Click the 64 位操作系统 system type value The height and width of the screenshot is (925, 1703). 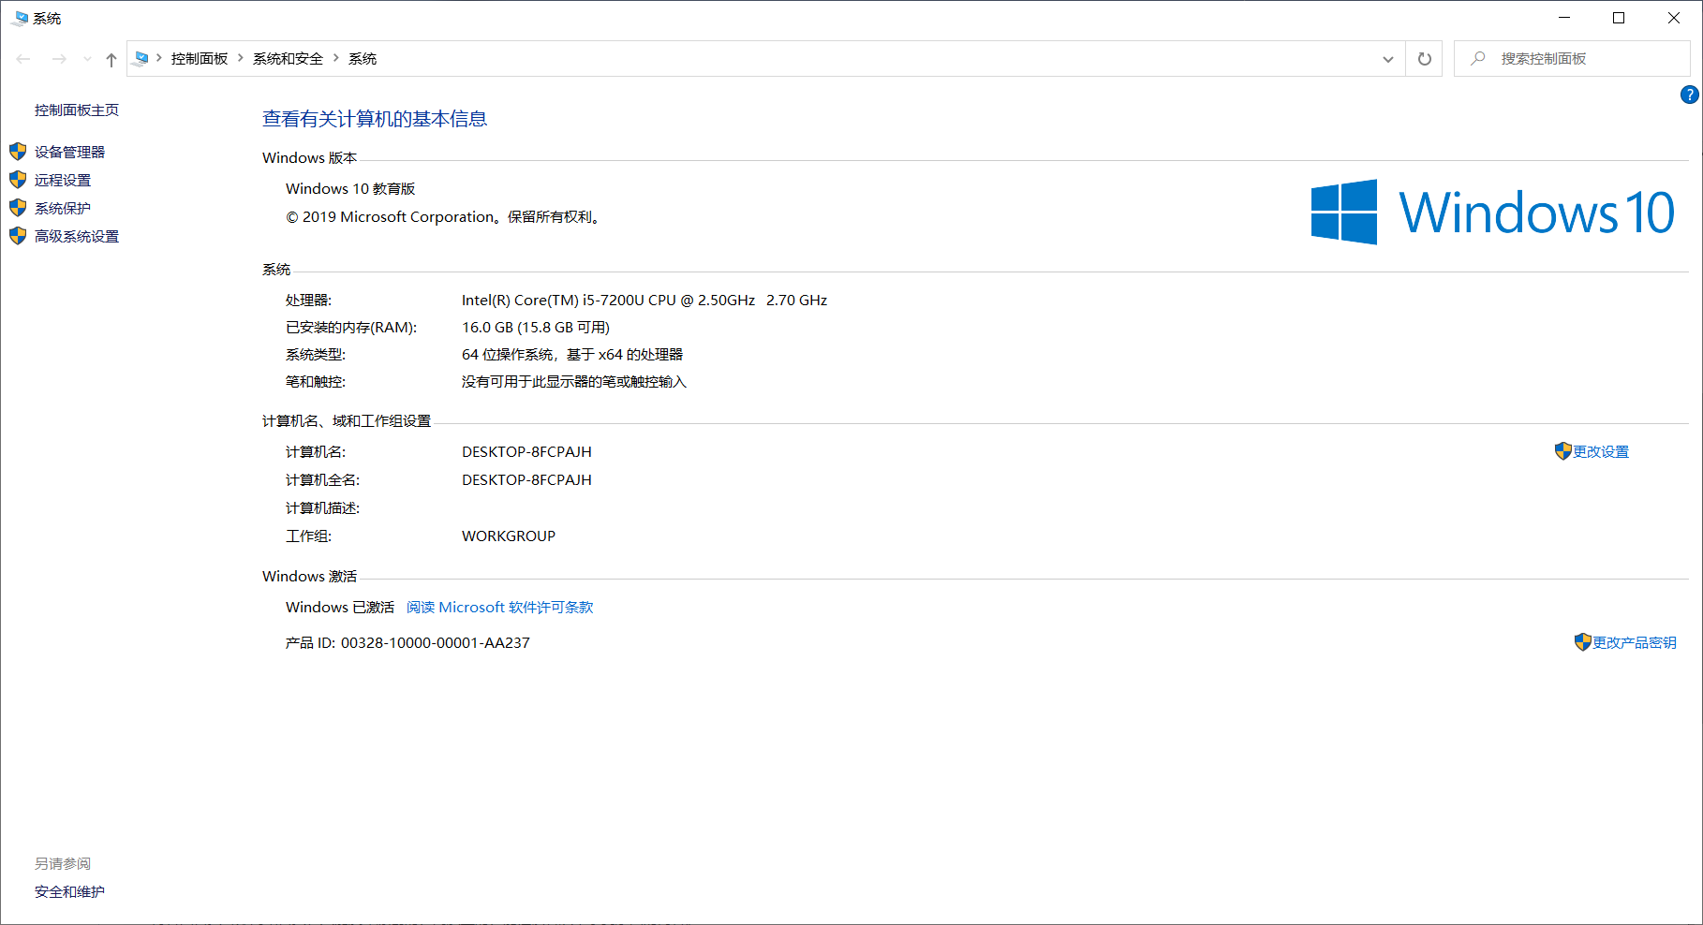pos(572,354)
